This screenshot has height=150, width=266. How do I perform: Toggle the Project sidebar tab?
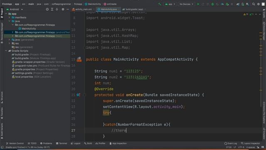point(2,13)
